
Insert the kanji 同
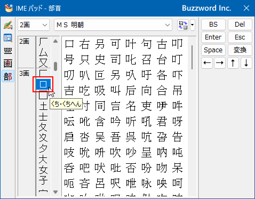[100, 106]
